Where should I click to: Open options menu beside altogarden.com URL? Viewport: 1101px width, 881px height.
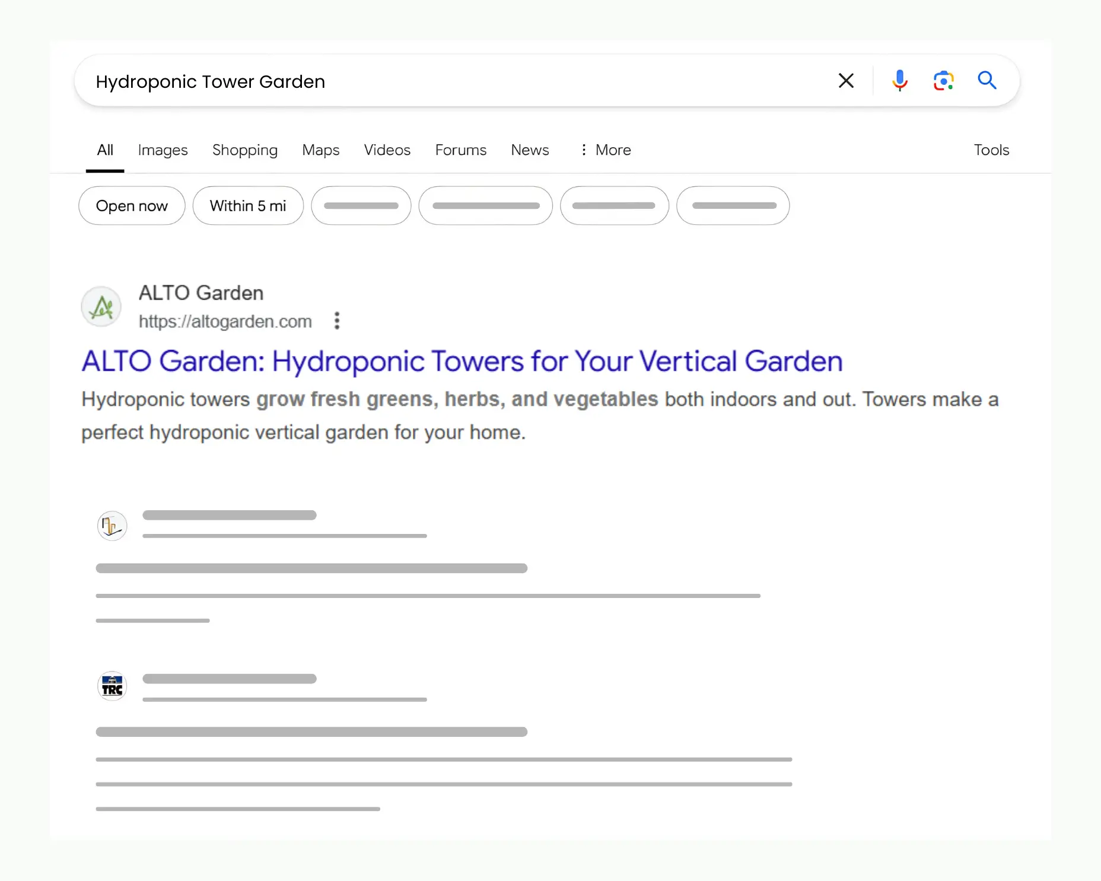pos(337,321)
